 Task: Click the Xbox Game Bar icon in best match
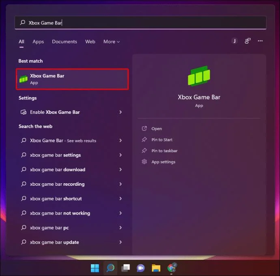point(24,79)
